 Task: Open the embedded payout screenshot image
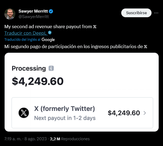(x=82, y=92)
